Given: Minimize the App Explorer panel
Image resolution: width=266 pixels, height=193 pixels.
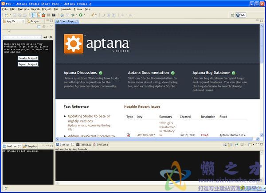Looking at the screenshot, I should (x=47, y=20).
